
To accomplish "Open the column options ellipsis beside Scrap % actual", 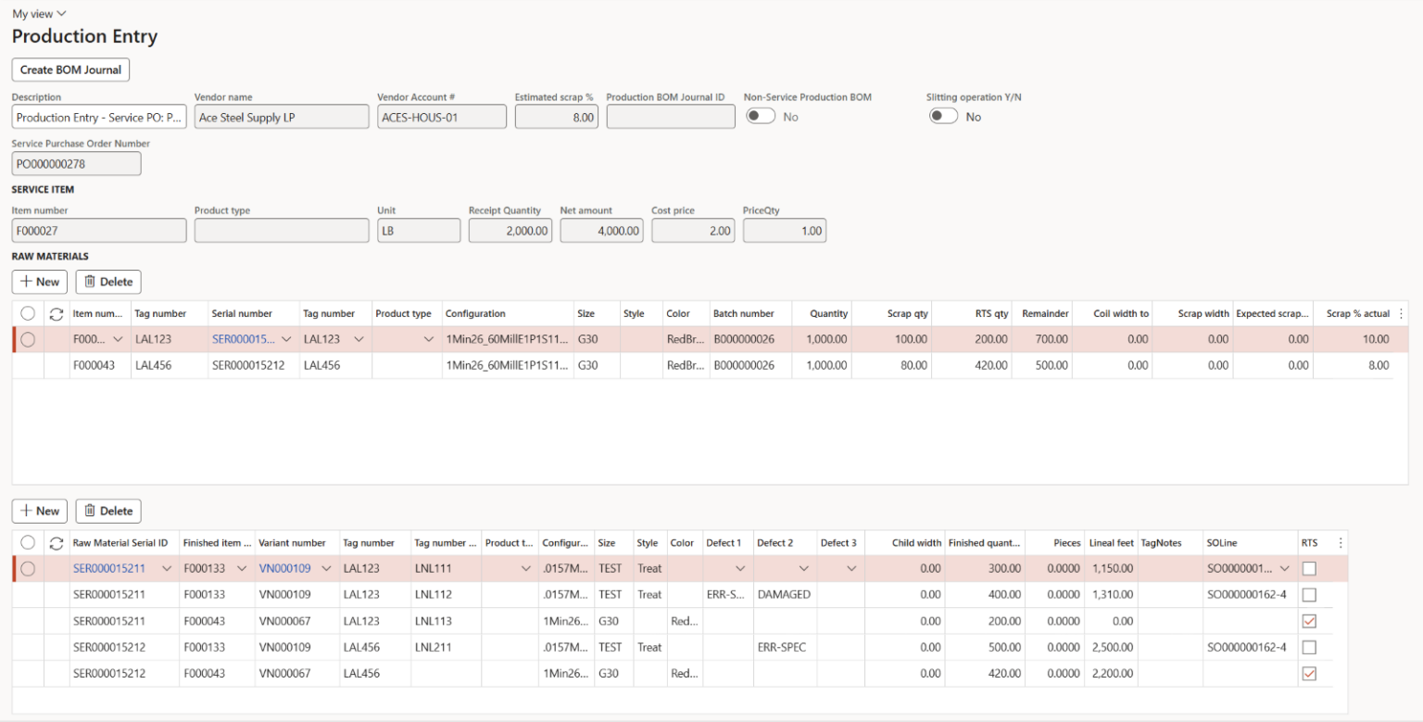I will pos(1402,313).
